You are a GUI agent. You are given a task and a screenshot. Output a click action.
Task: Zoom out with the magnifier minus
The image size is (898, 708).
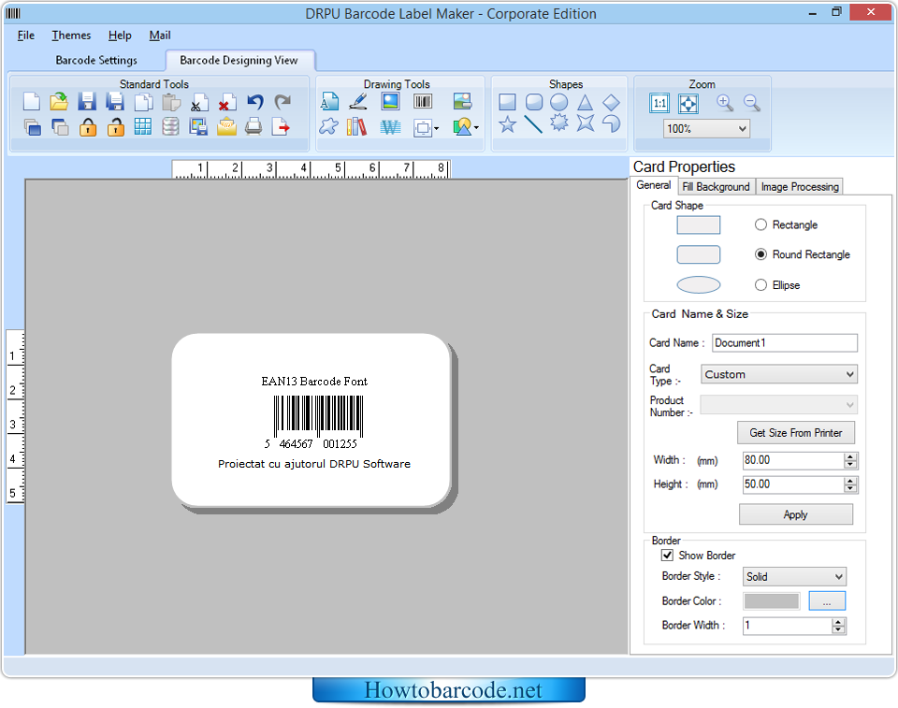click(752, 103)
